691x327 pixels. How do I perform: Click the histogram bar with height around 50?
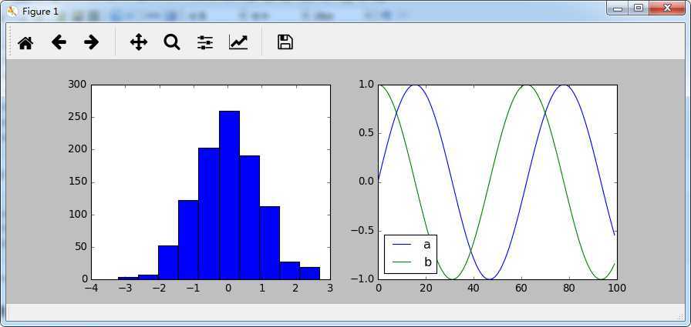(168, 262)
